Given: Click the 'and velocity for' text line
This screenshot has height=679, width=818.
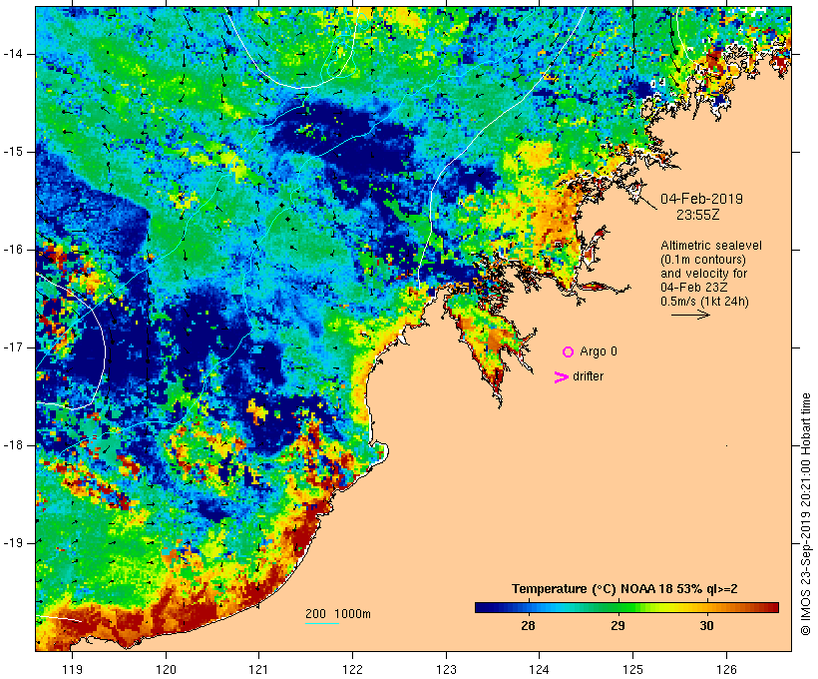Looking at the screenshot, I should click(x=703, y=274).
